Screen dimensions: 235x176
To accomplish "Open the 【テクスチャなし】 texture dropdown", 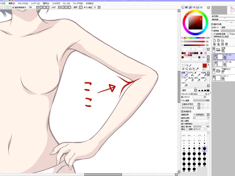I will click(199, 108).
